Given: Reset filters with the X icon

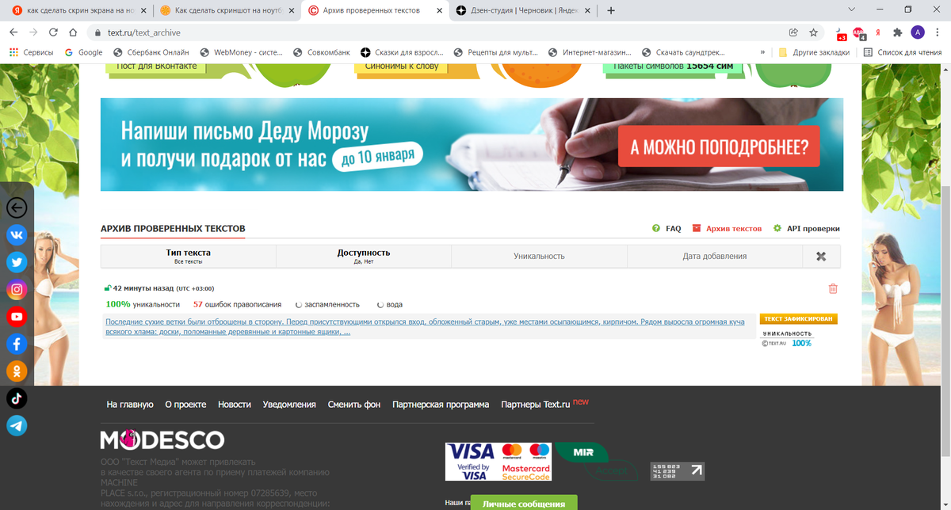Looking at the screenshot, I should coord(821,257).
